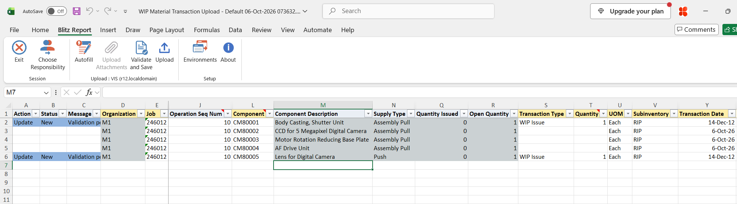This screenshot has height=204, width=737.
Task: Select the 'Push' supply type cell
Action: [x=394, y=157]
